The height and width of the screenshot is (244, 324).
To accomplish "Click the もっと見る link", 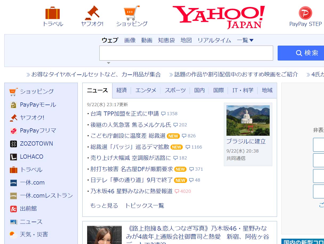I will (x=104, y=206).
